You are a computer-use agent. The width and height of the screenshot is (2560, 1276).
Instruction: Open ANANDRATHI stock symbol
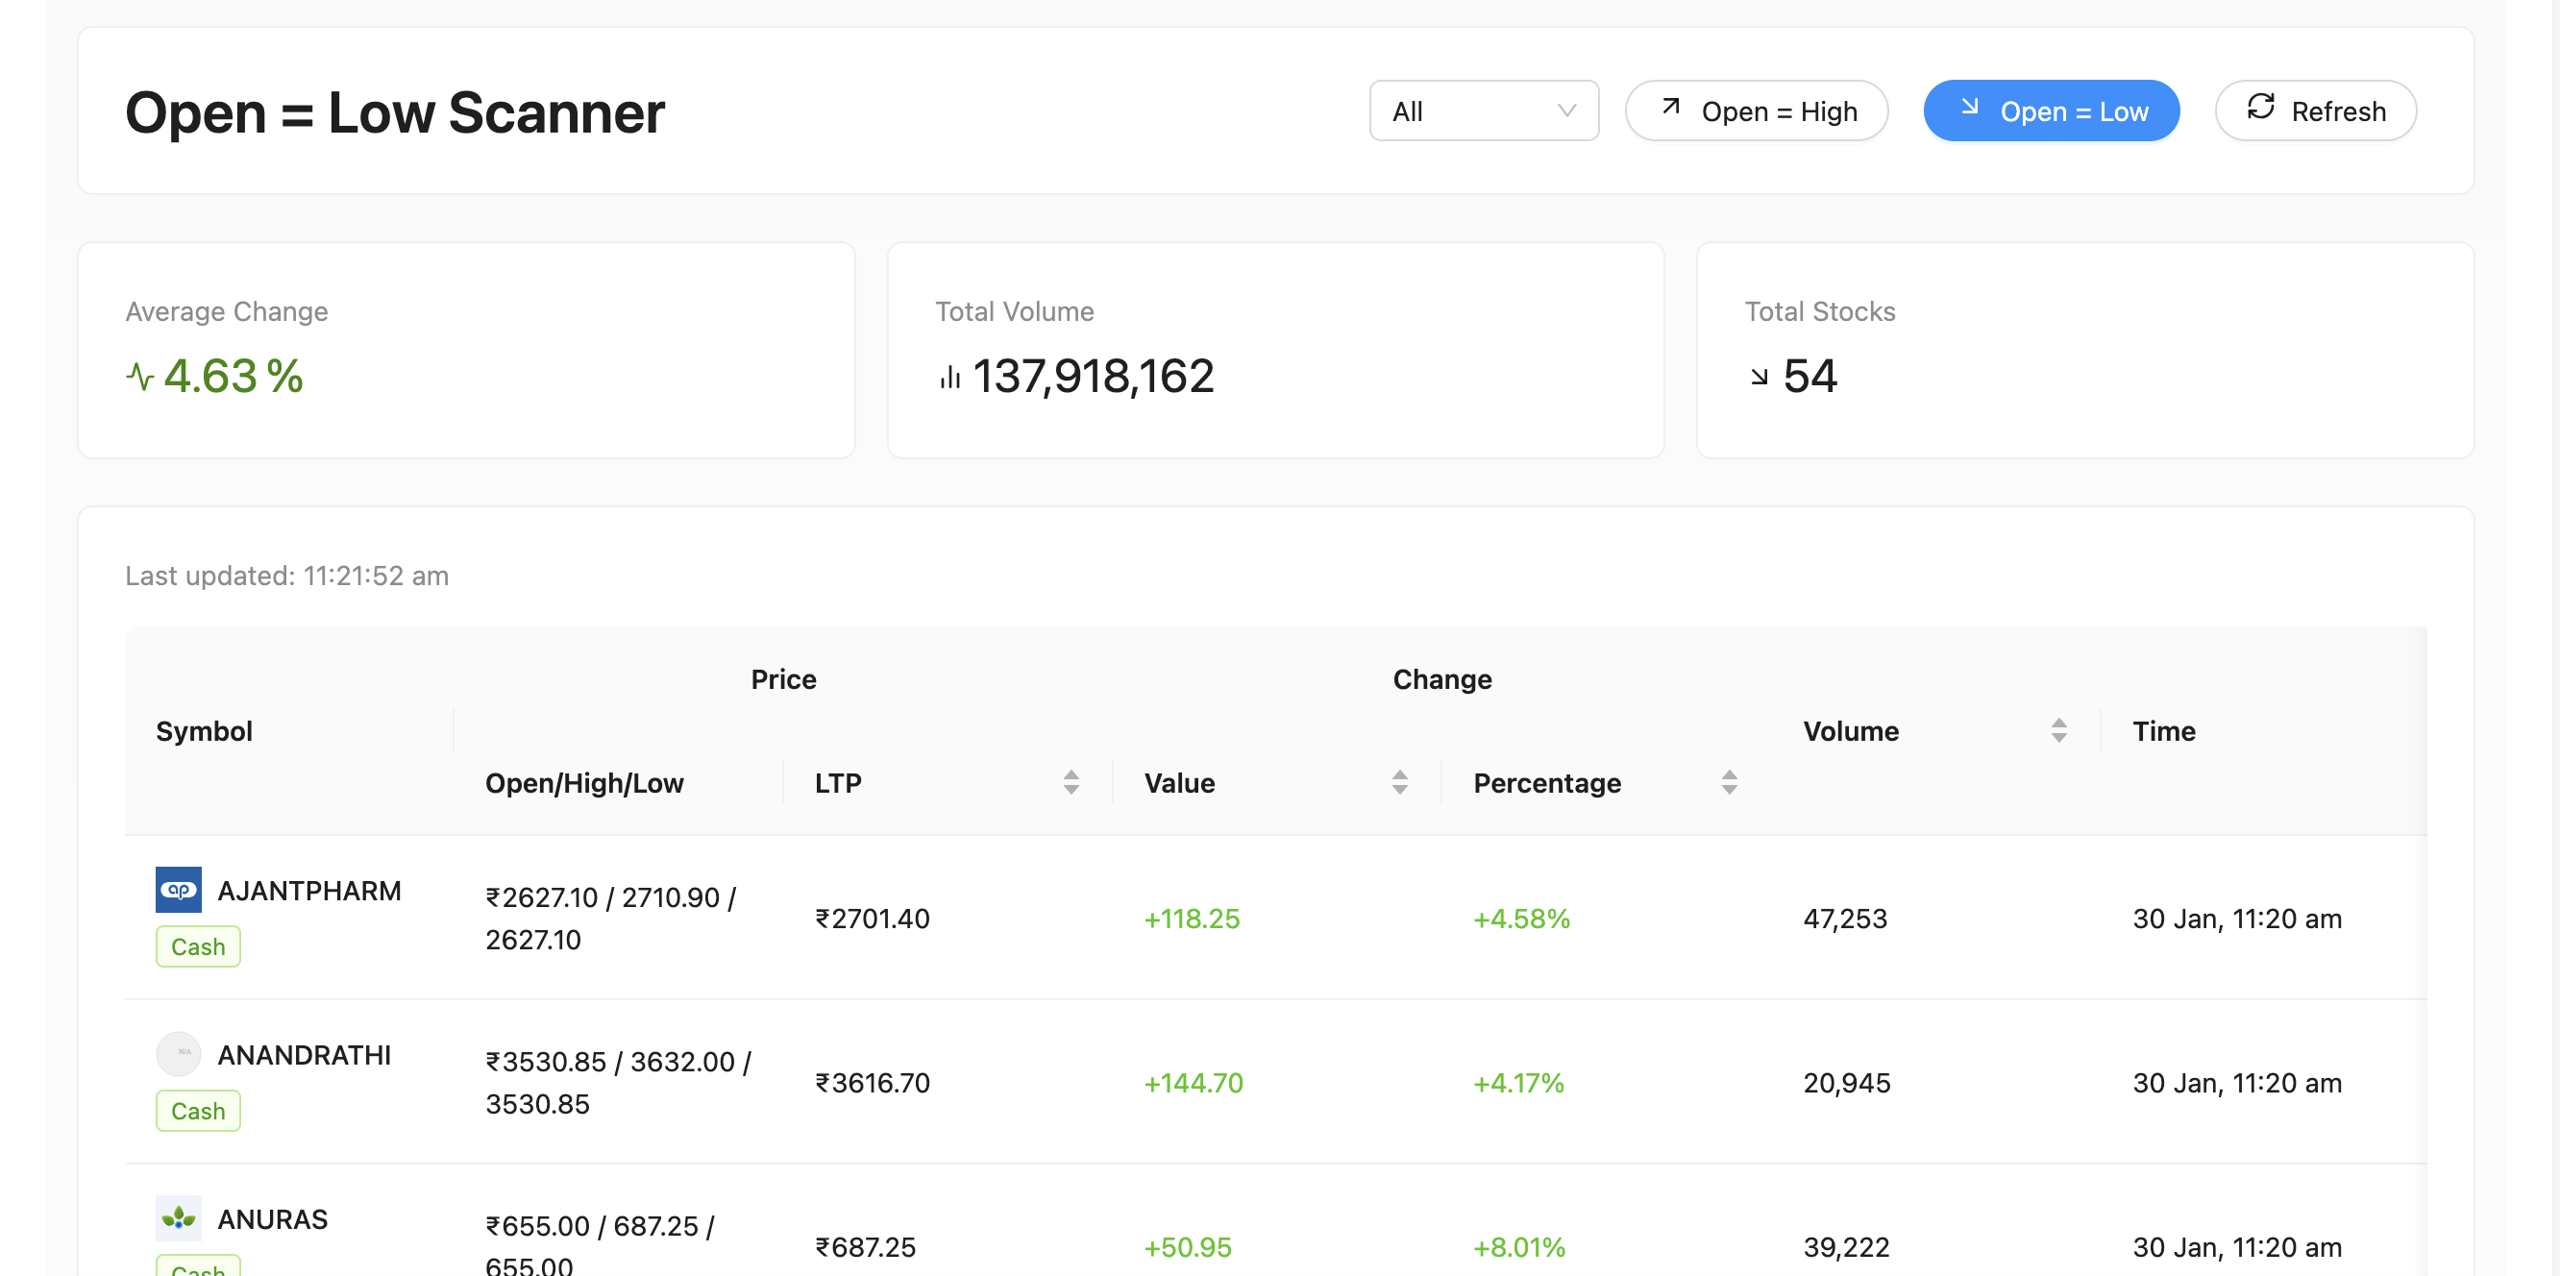point(304,1054)
